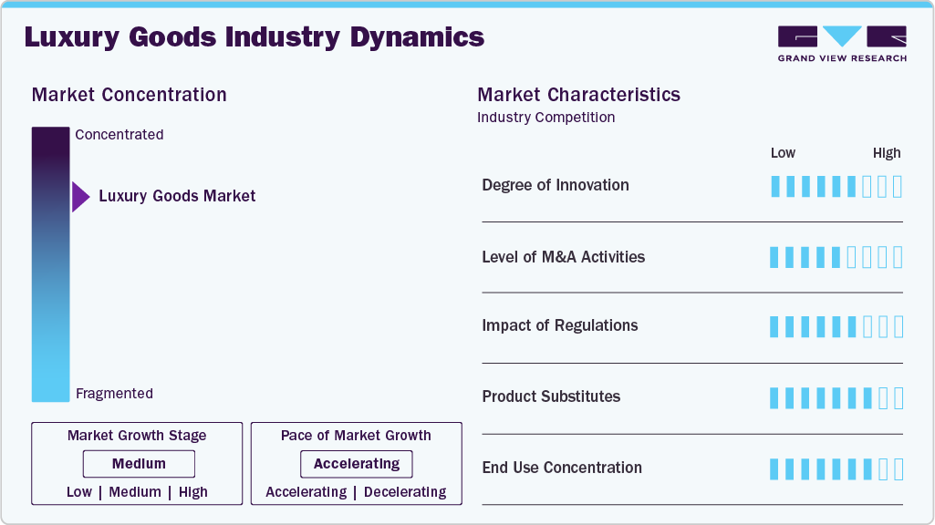Screen dimensions: 935x525
Task: Click the Market Concentration heading
Action: pyautogui.click(x=129, y=95)
